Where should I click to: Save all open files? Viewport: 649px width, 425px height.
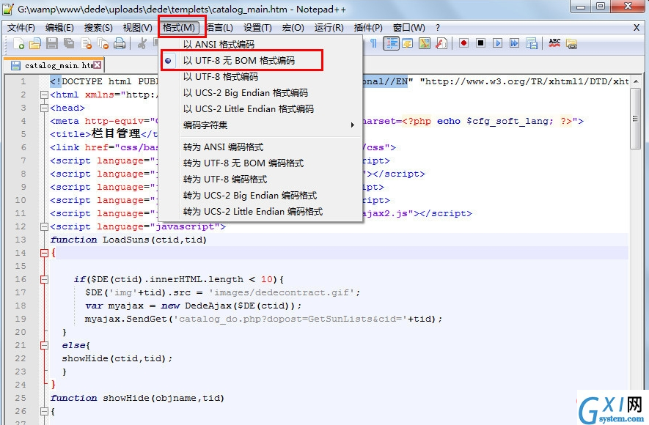(x=69, y=43)
